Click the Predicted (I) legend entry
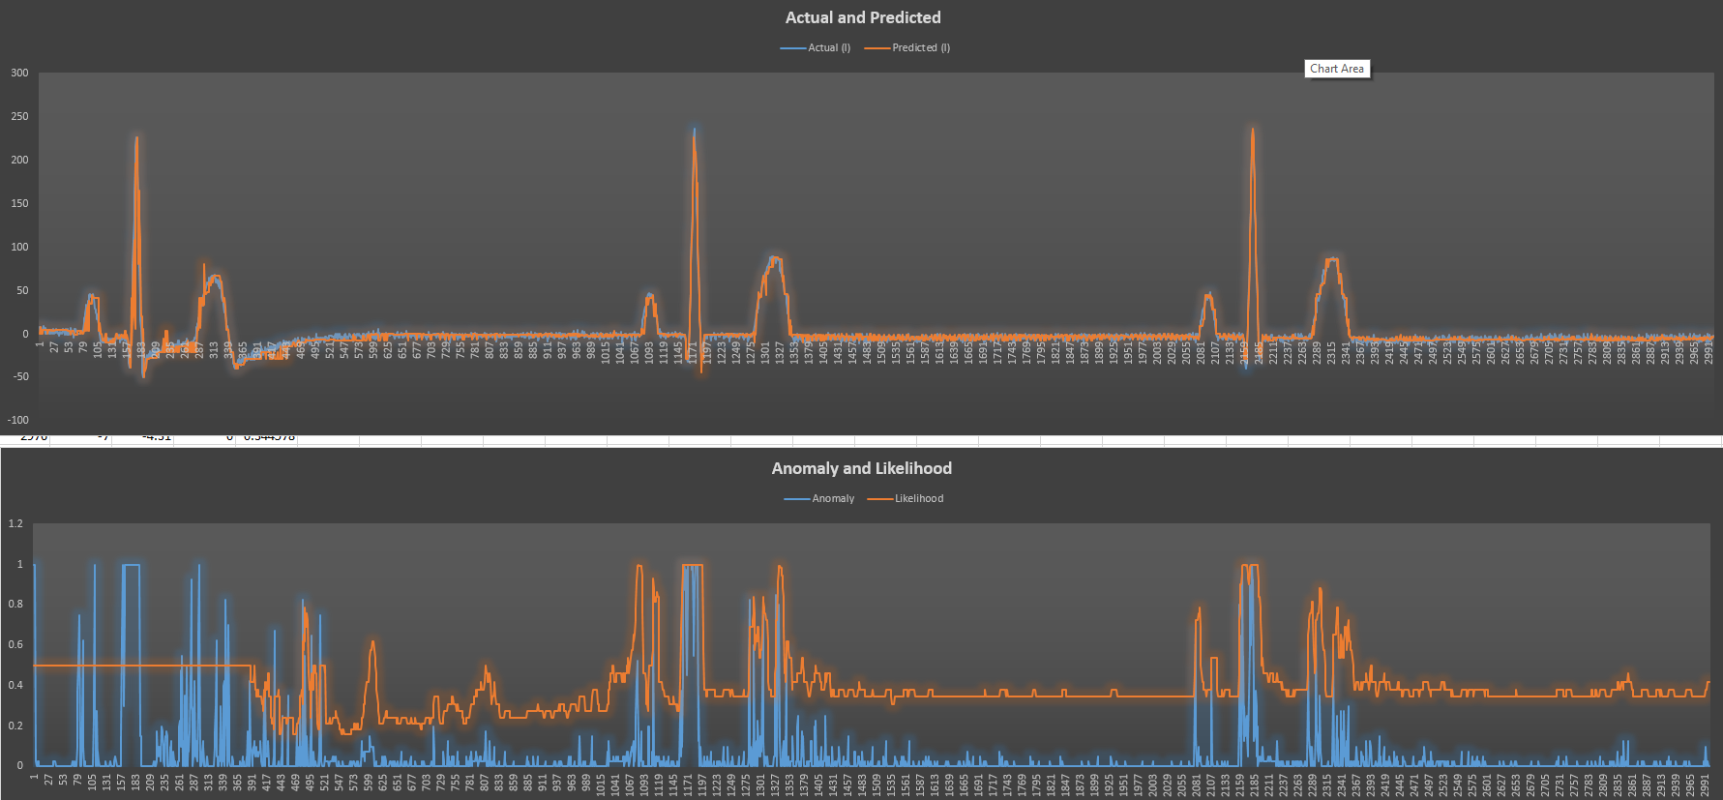 point(907,47)
